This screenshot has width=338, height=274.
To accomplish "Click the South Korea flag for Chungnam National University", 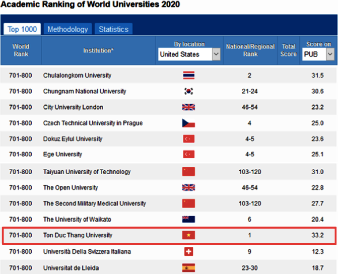I will [189, 91].
